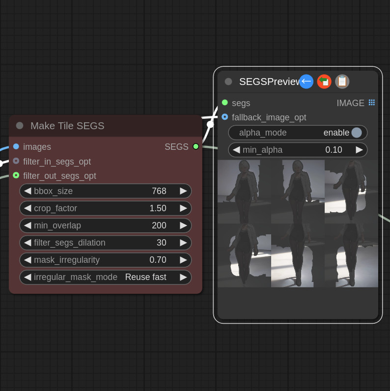
Task: Click the IMAGE output grid icon
Action: (x=372, y=103)
